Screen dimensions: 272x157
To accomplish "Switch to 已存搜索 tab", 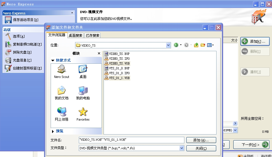I will 92,35.
